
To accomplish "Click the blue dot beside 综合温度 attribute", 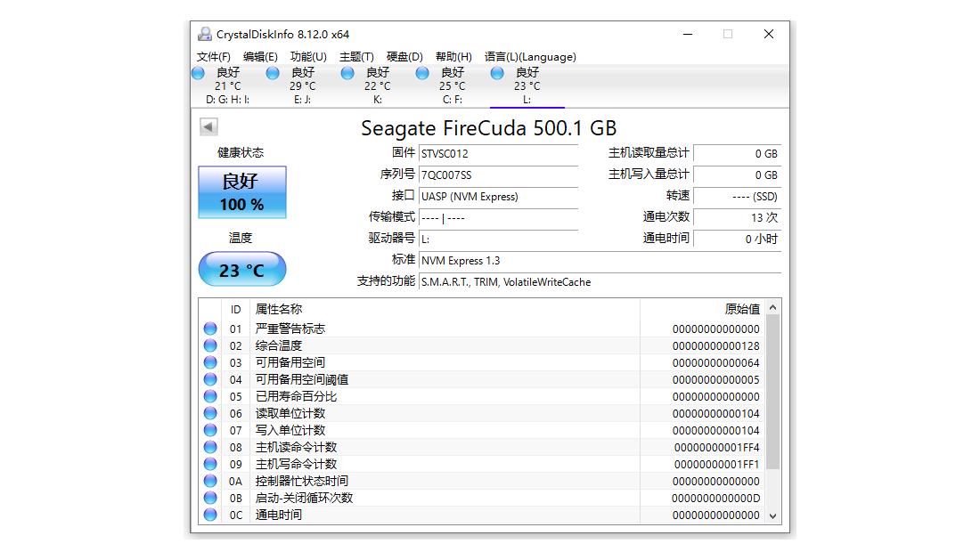I will [x=210, y=345].
